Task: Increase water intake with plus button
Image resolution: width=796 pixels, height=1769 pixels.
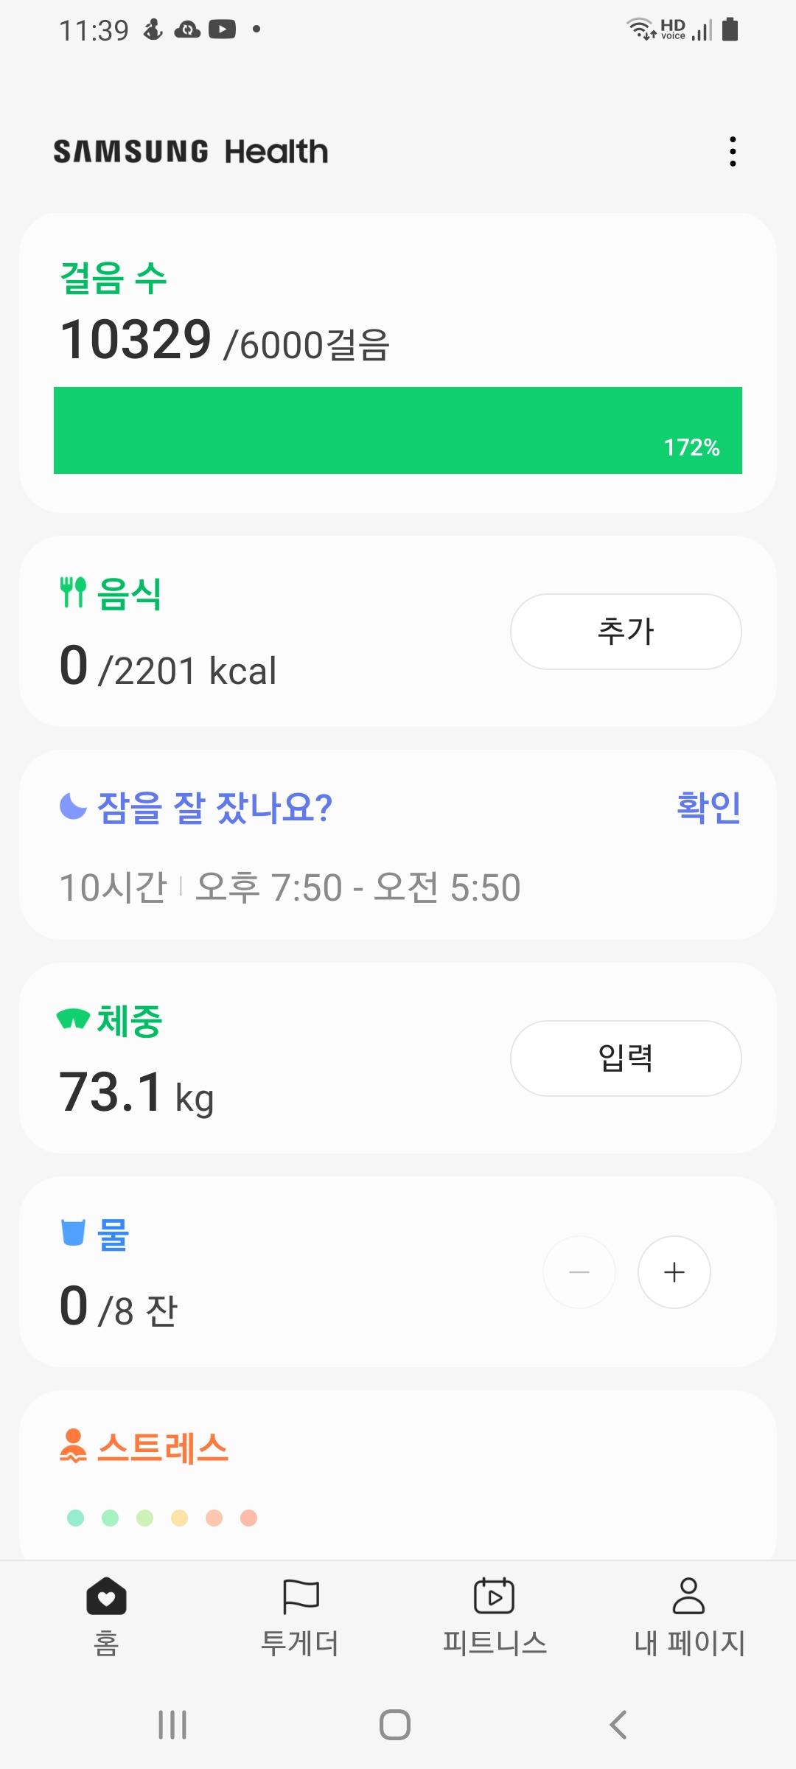Action: [674, 1272]
